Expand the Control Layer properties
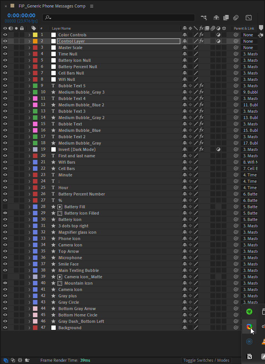 coord(30,41)
